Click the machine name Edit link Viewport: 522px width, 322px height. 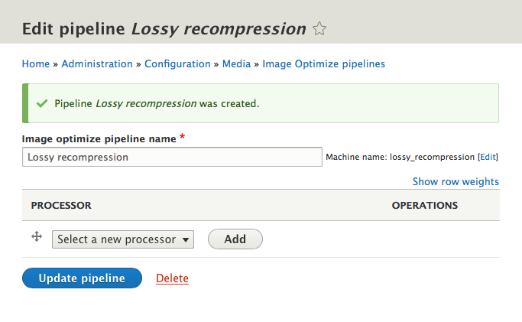488,157
